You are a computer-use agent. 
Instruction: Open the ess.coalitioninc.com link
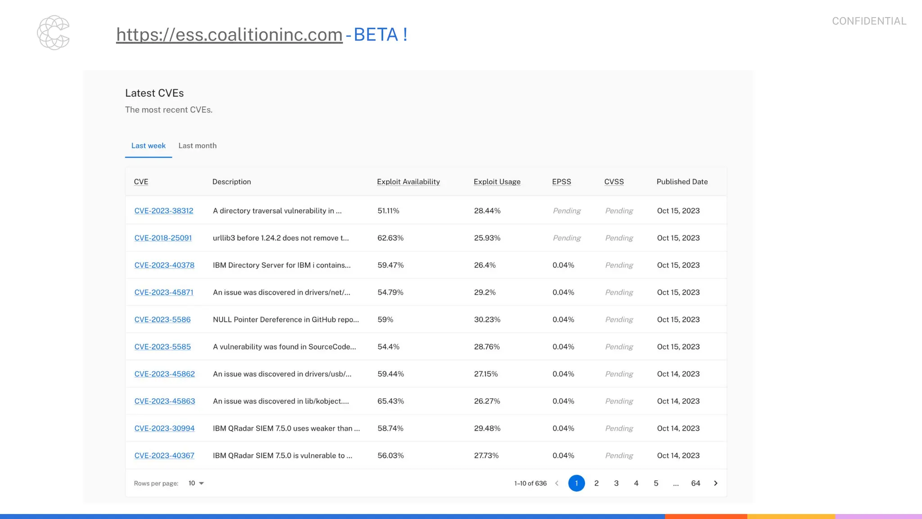point(229,35)
